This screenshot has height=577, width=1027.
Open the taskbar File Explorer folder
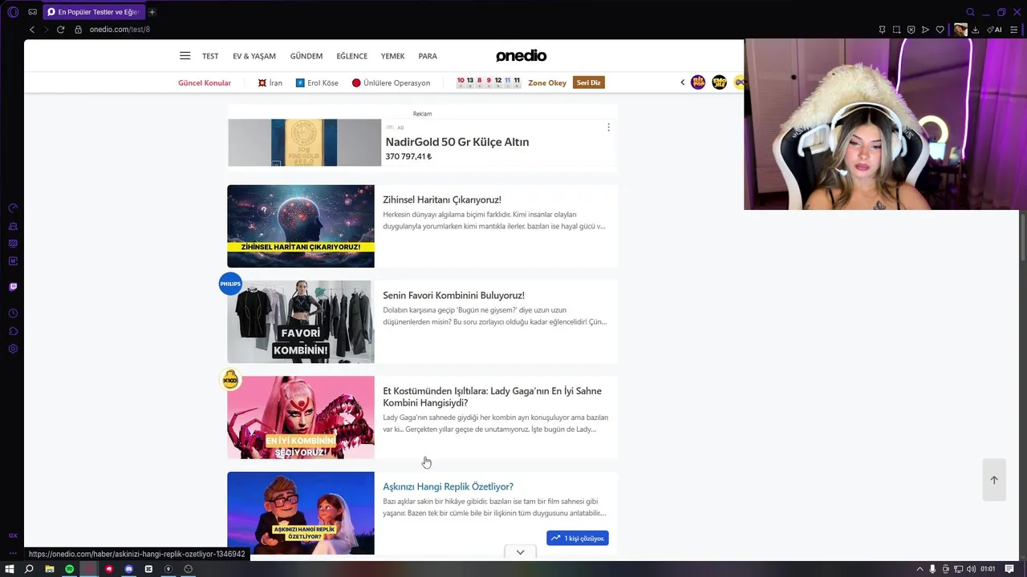(x=50, y=569)
